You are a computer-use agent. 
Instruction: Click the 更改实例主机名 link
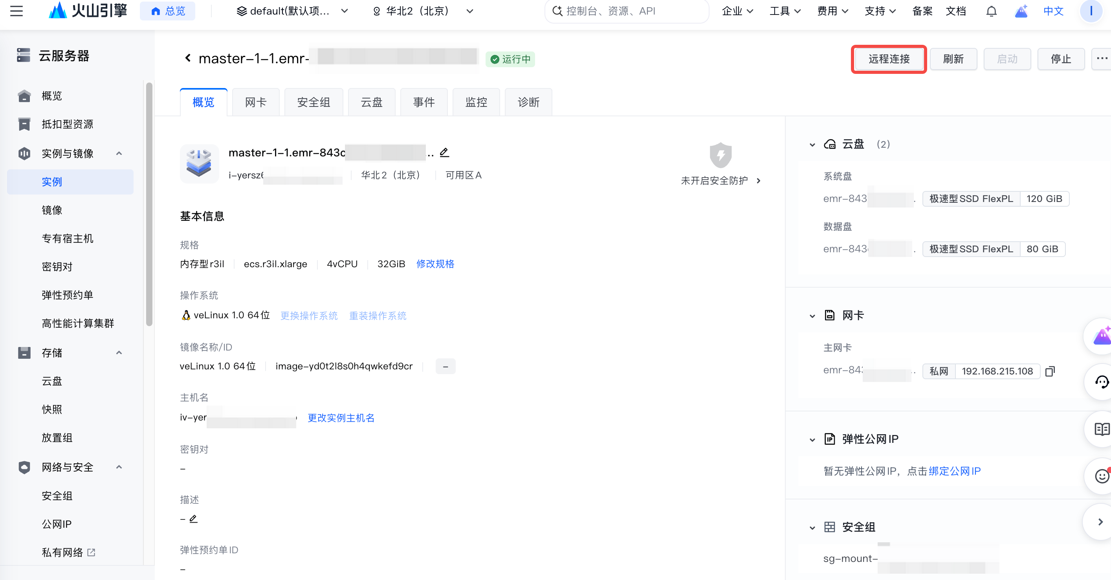point(341,418)
